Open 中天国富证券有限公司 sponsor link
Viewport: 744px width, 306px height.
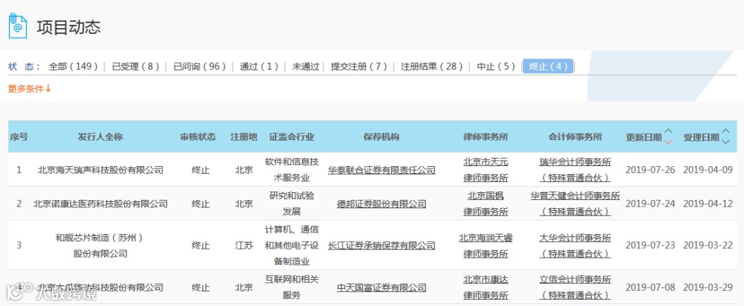pos(382,287)
